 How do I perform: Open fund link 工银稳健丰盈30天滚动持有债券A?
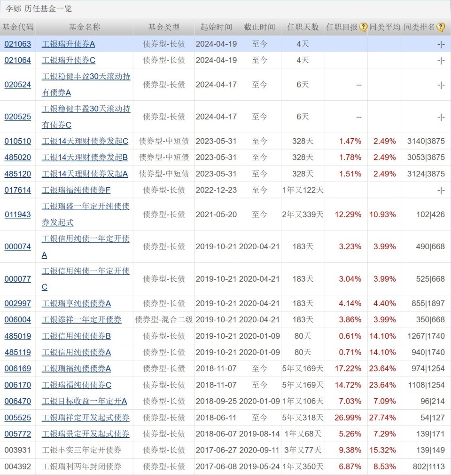pyautogui.click(x=86, y=84)
